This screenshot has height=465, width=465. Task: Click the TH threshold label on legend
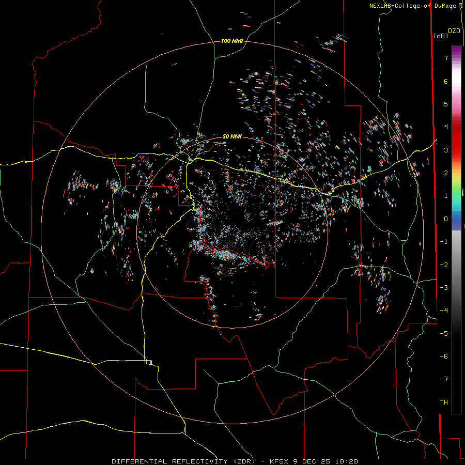(x=444, y=402)
